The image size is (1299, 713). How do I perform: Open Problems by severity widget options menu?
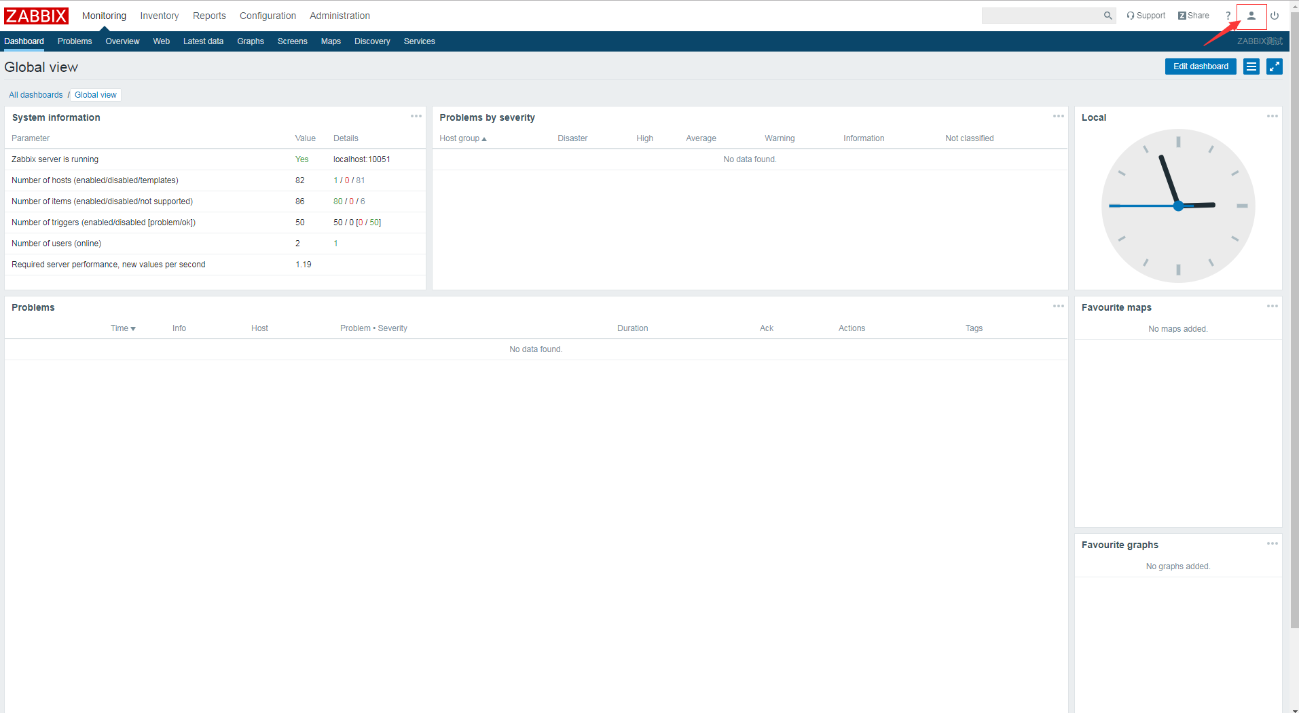pyautogui.click(x=1059, y=117)
